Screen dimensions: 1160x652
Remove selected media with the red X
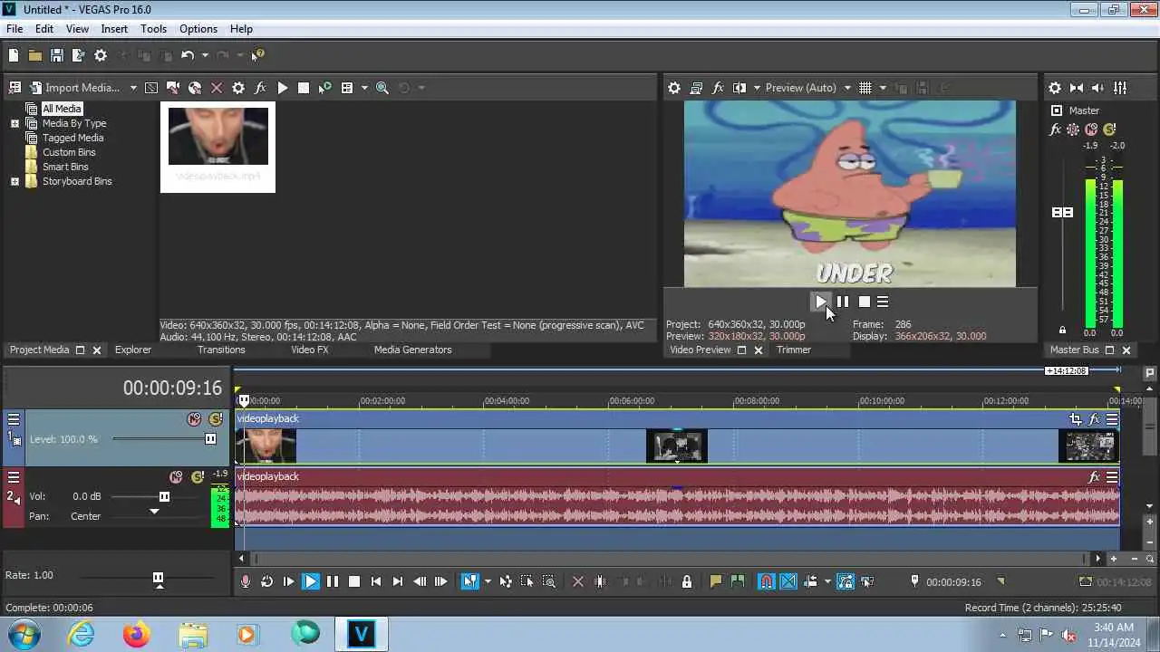(x=217, y=88)
